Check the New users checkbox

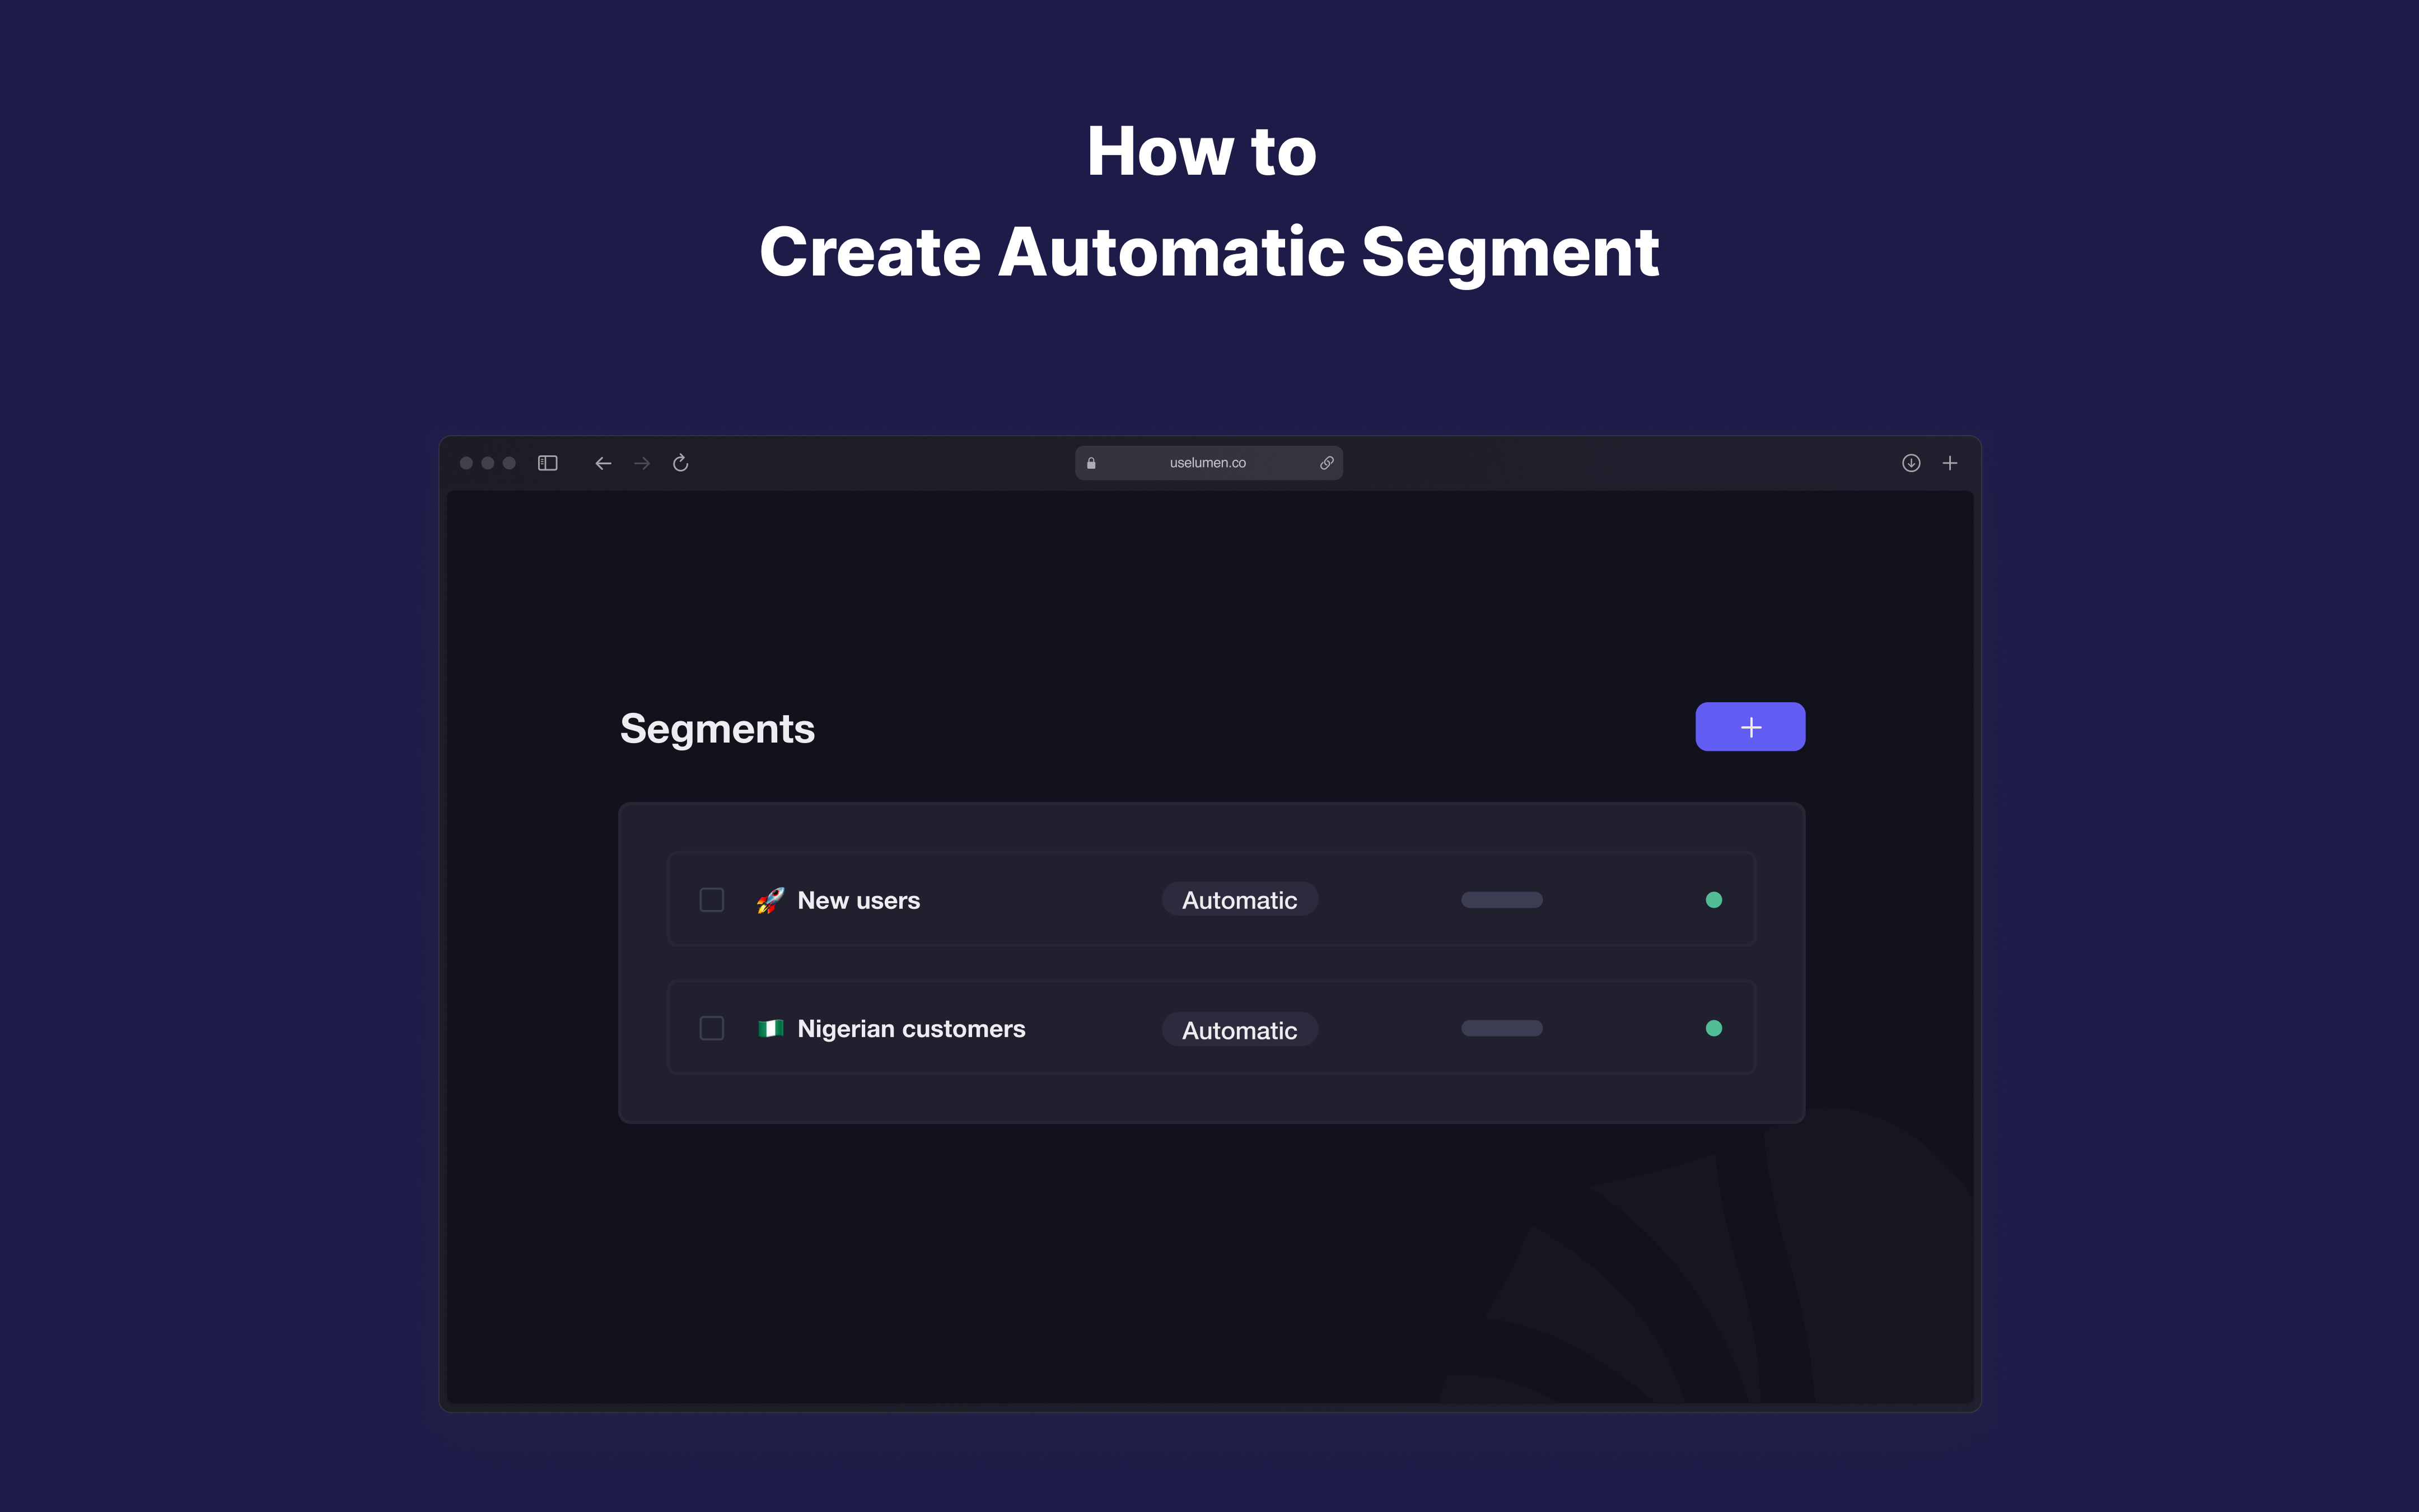(x=712, y=900)
